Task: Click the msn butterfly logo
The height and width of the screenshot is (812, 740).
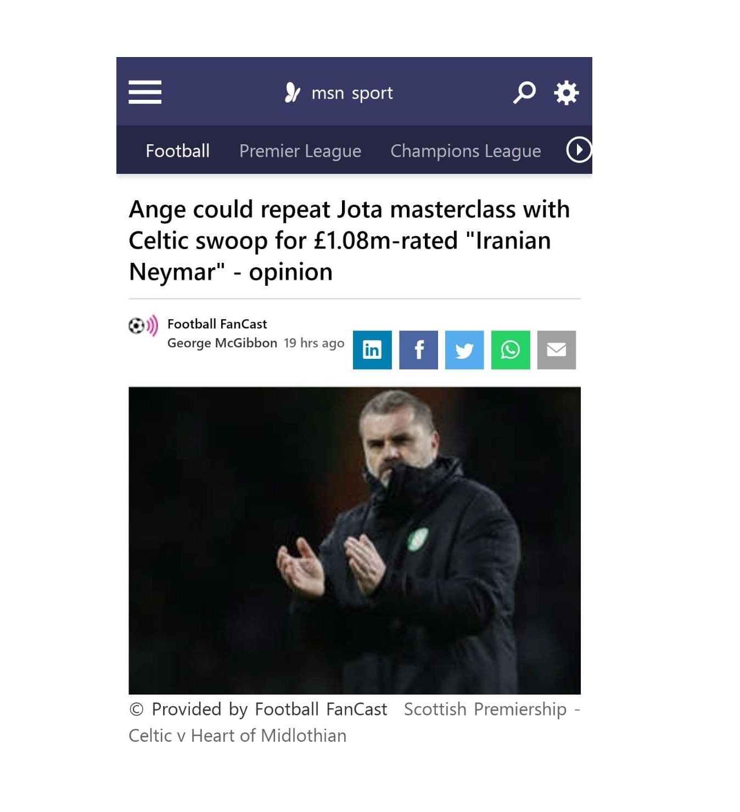Action: (292, 92)
